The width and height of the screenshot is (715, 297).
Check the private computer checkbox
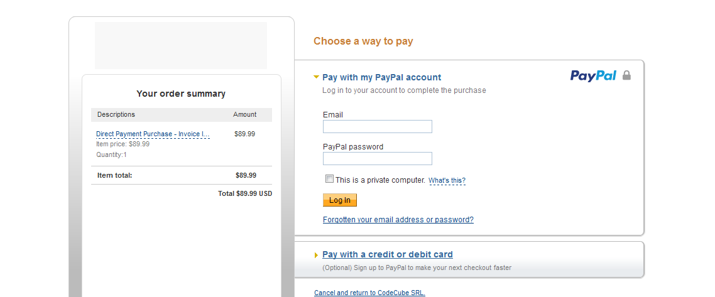pyautogui.click(x=329, y=179)
